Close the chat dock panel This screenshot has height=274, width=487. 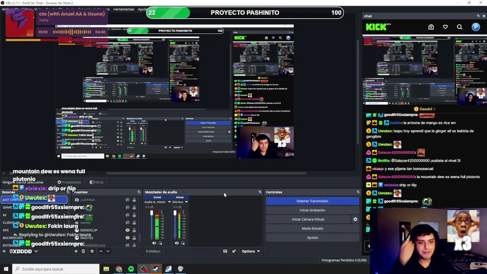click(x=484, y=16)
